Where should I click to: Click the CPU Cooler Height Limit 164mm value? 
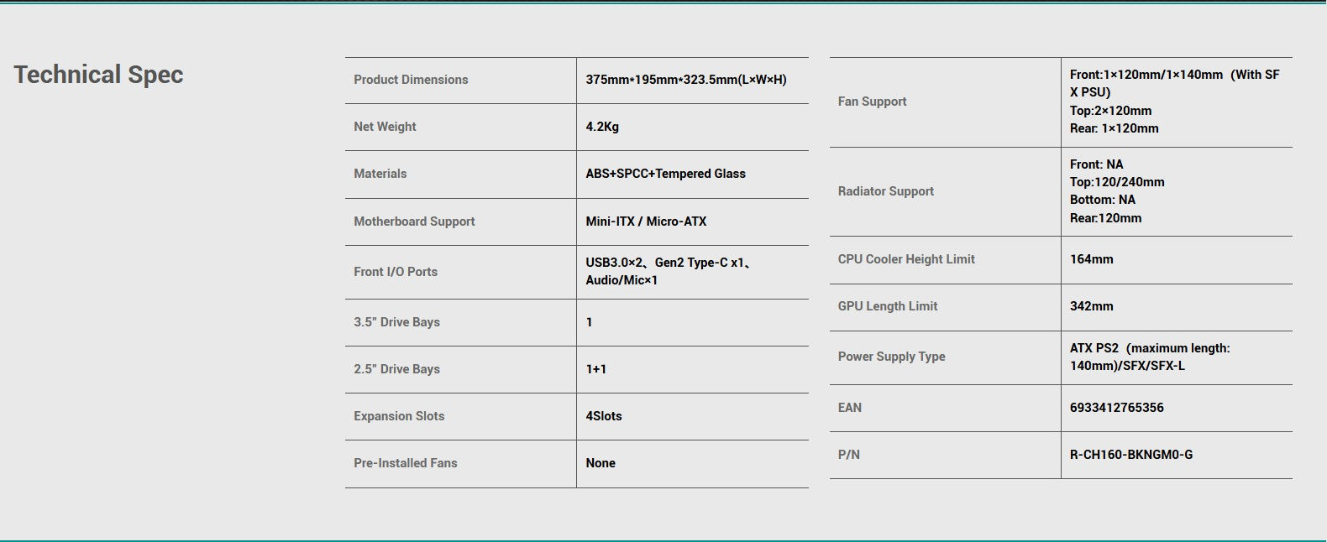(x=1091, y=259)
